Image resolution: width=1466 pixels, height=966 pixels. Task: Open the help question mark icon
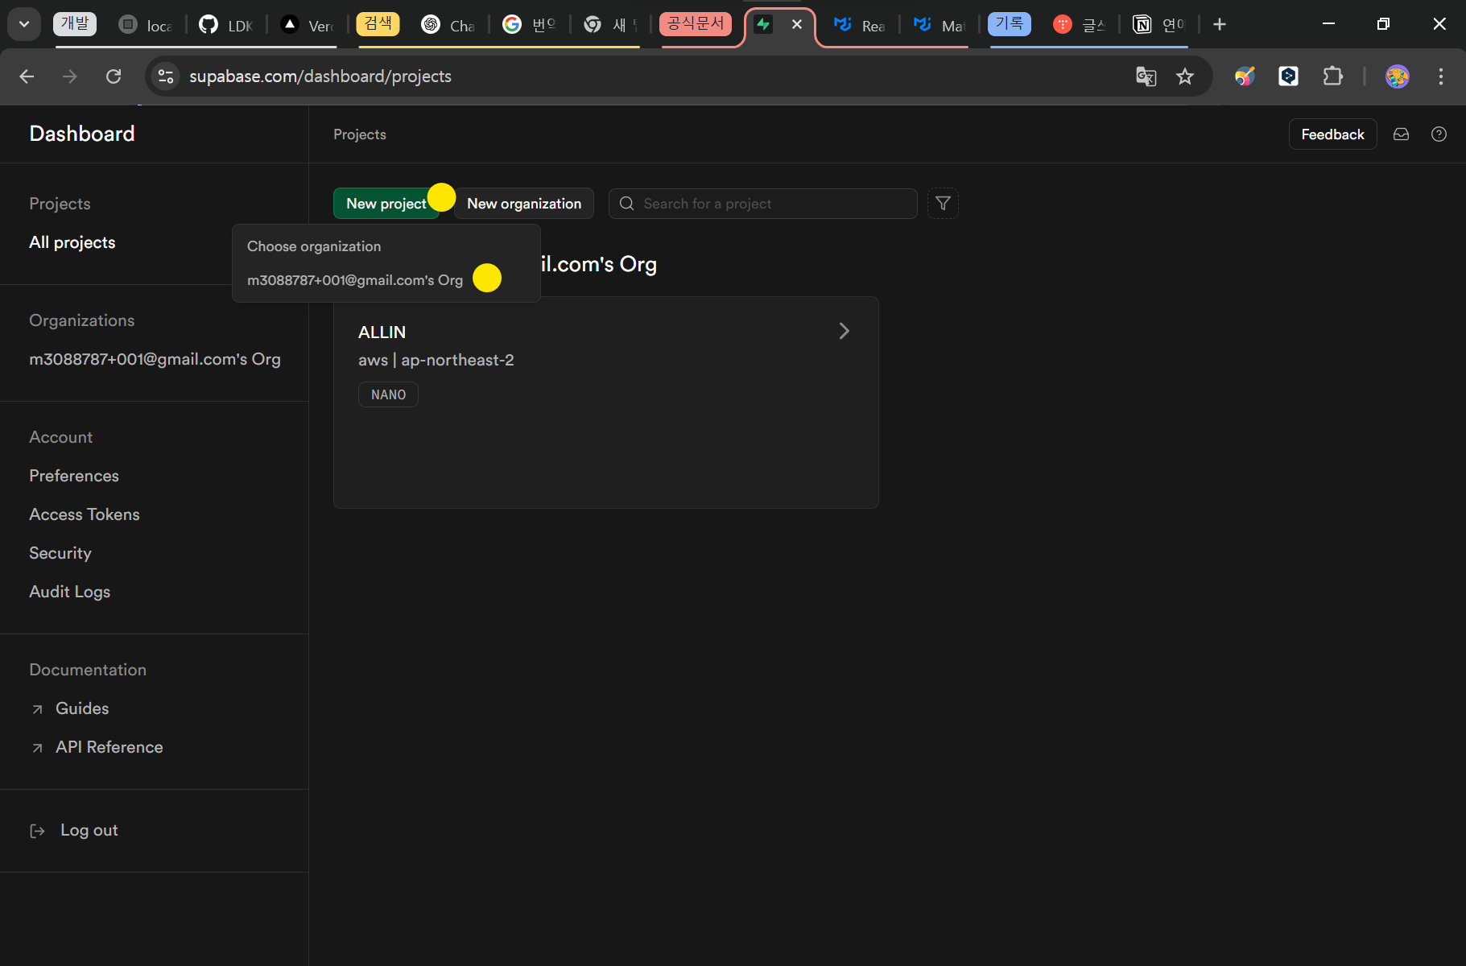click(x=1439, y=134)
